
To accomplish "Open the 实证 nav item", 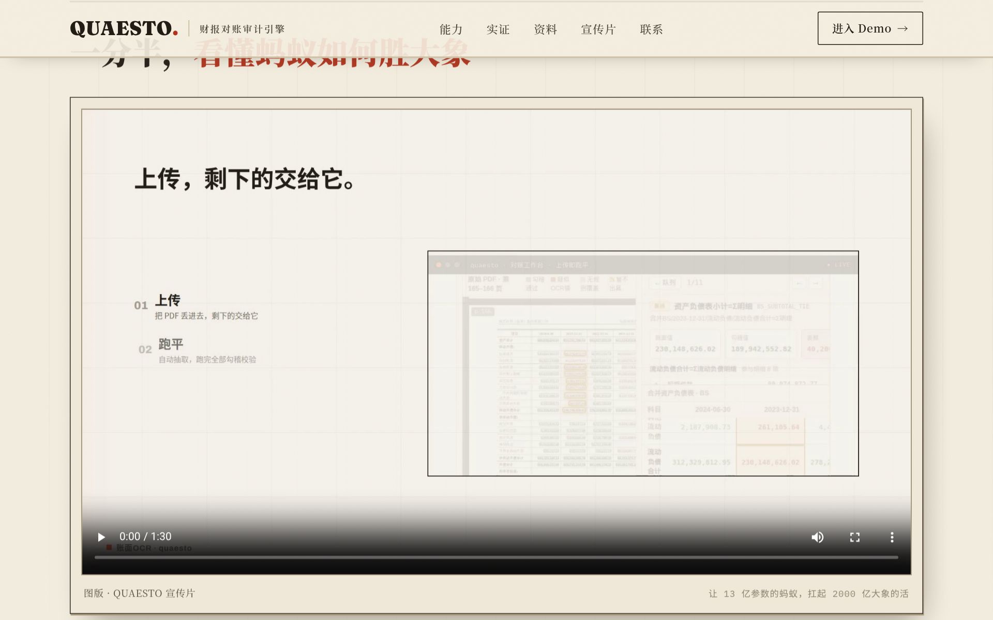I will coord(498,29).
